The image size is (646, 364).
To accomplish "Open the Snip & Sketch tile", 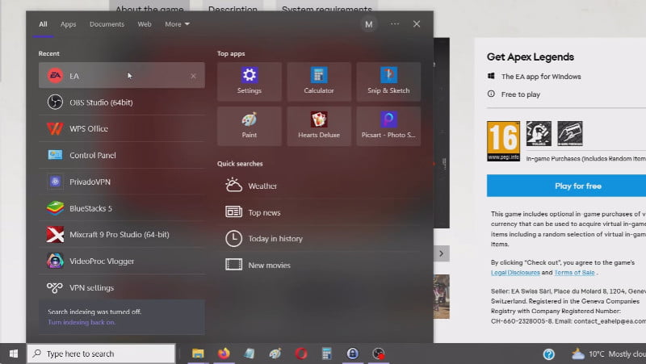I will point(388,82).
